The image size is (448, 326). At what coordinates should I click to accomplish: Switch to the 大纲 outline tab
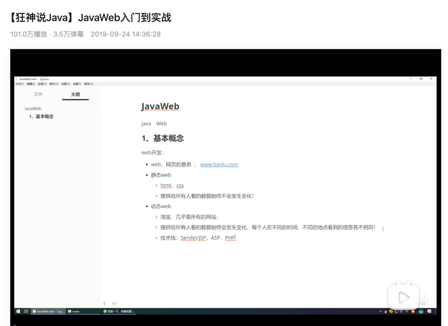75,94
